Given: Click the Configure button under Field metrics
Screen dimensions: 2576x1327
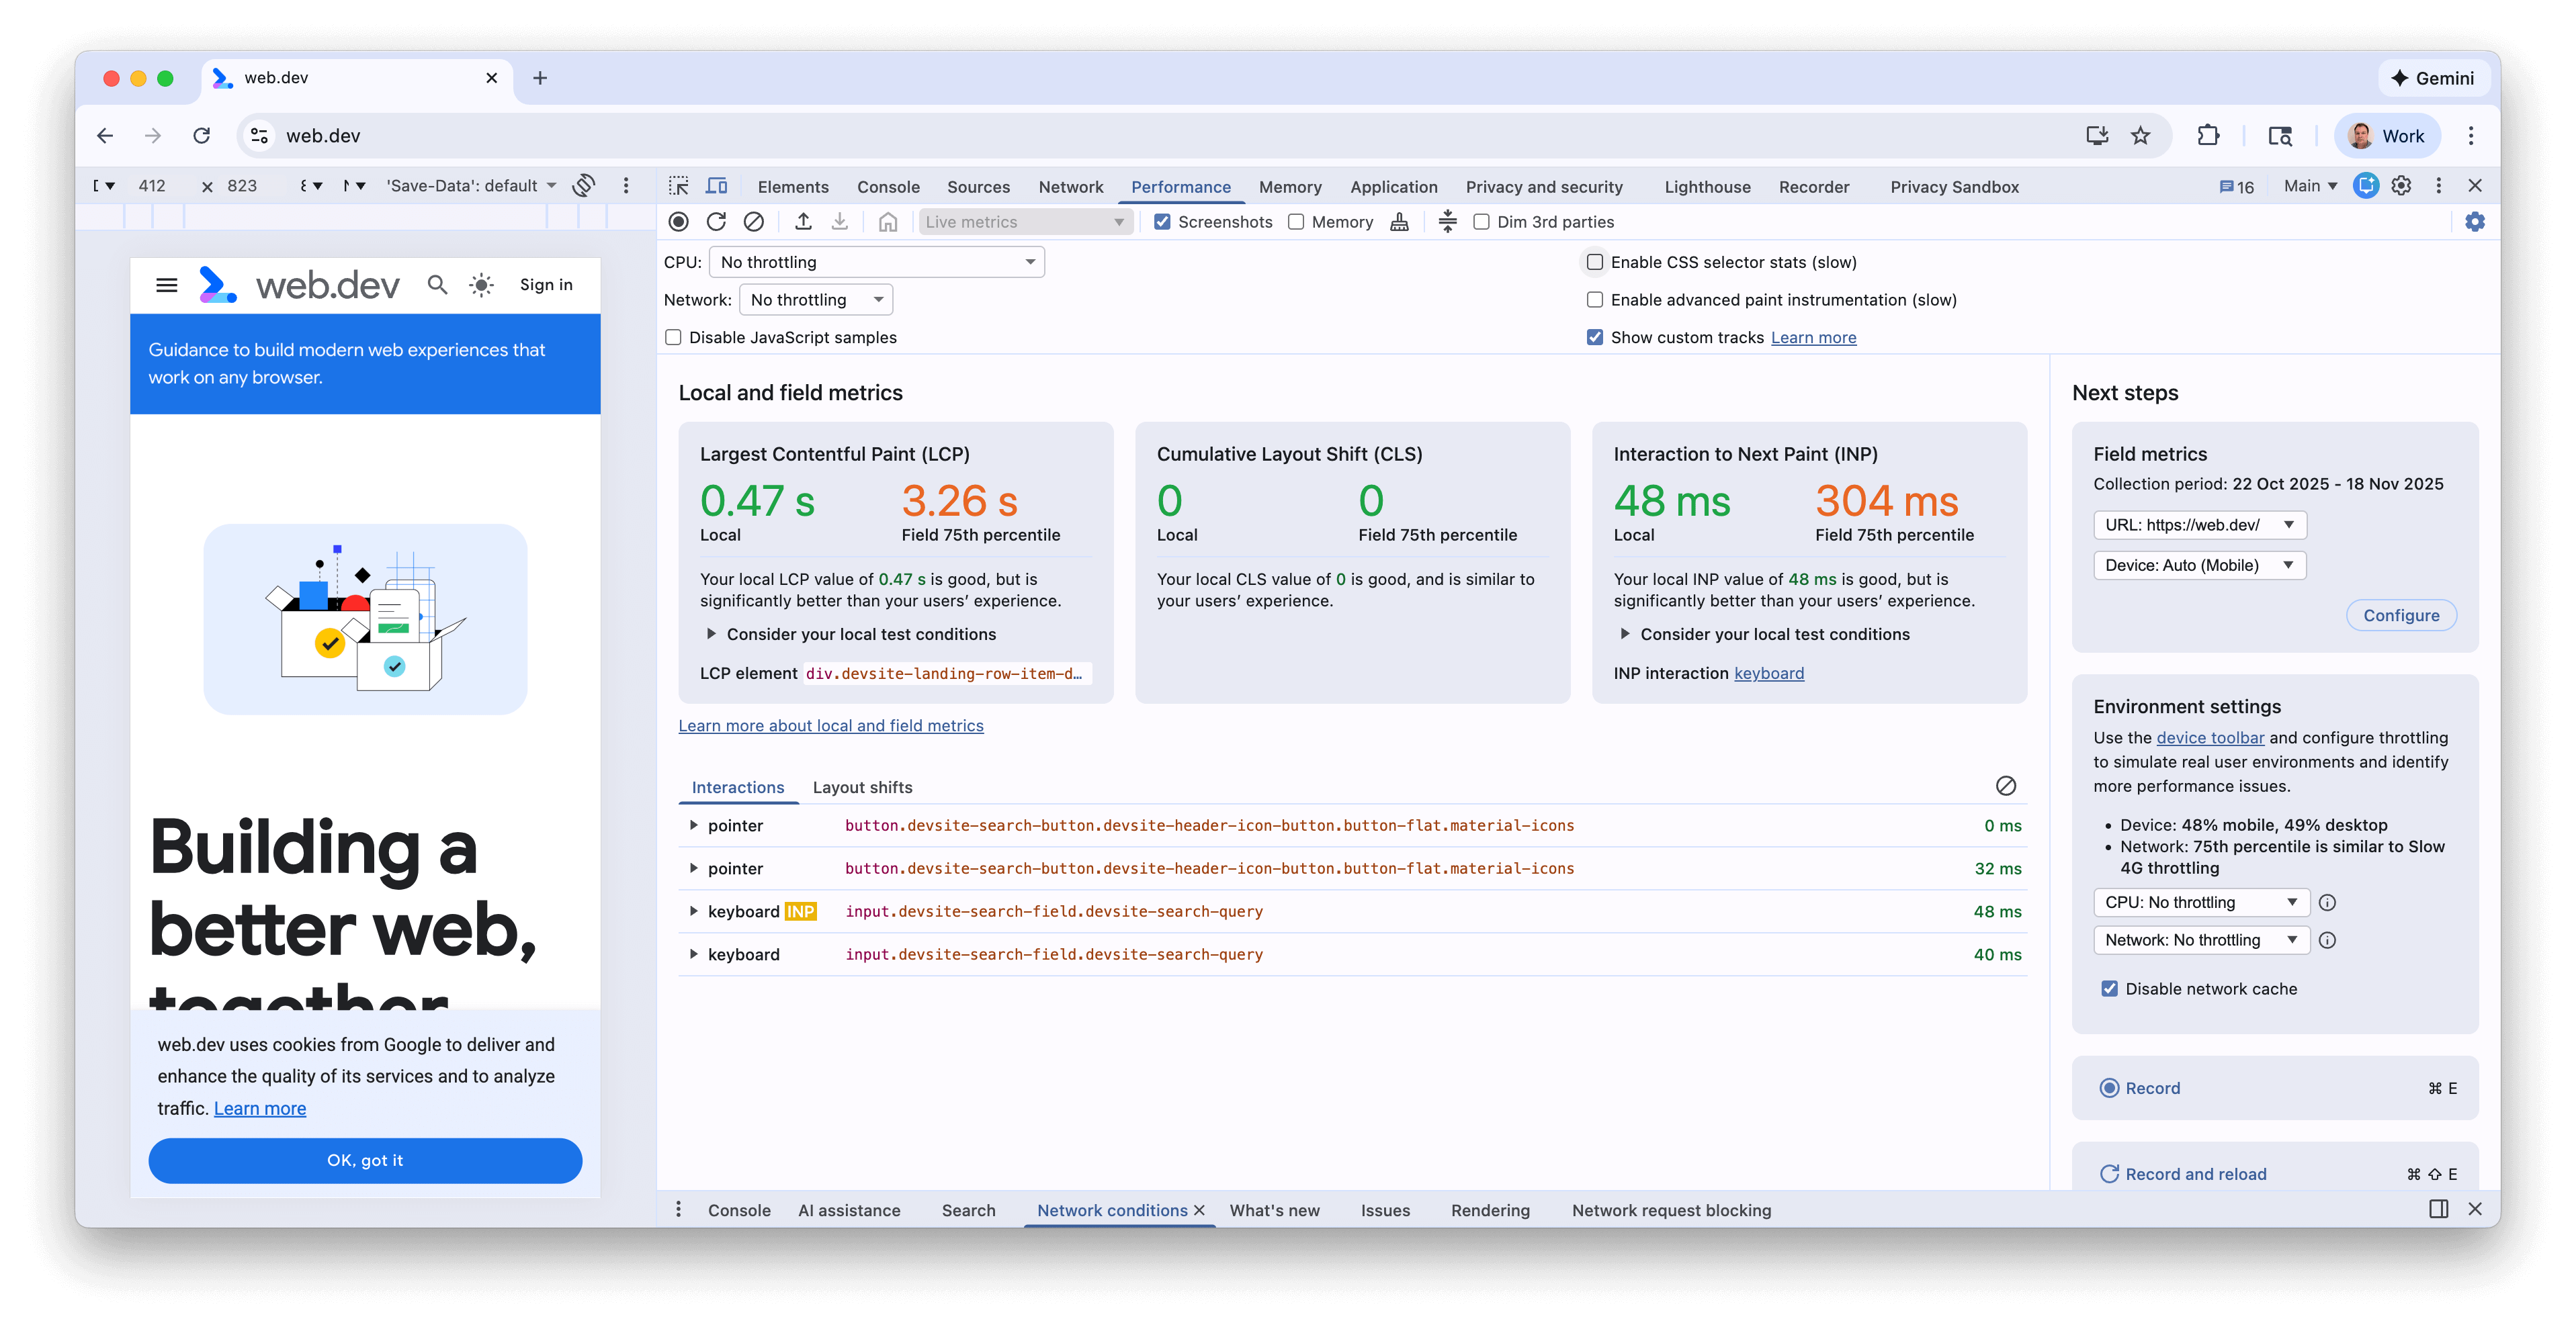Looking at the screenshot, I should (x=2401, y=614).
